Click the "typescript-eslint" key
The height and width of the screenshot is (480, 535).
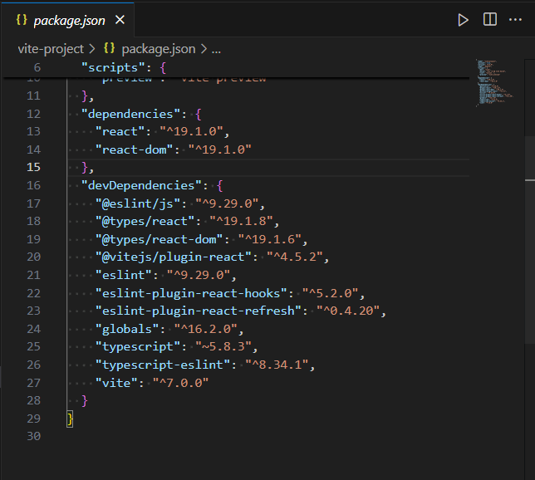pos(163,365)
